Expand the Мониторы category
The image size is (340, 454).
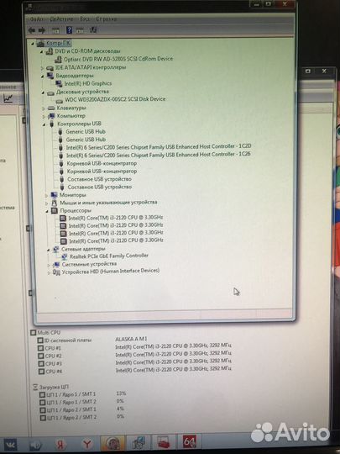[46, 195]
